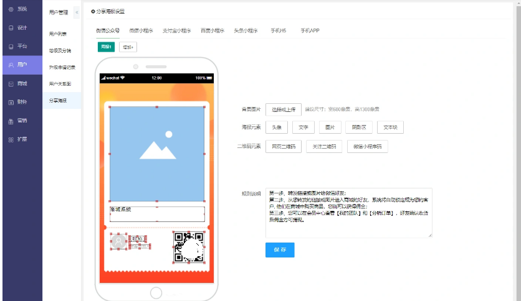Screen dimensions: 521x301
Task: Collapse the 用户管理 submenu panel
Action: pyautogui.click(x=76, y=12)
